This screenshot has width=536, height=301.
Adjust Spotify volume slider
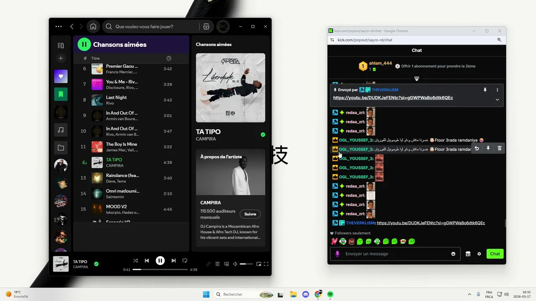pos(246,264)
